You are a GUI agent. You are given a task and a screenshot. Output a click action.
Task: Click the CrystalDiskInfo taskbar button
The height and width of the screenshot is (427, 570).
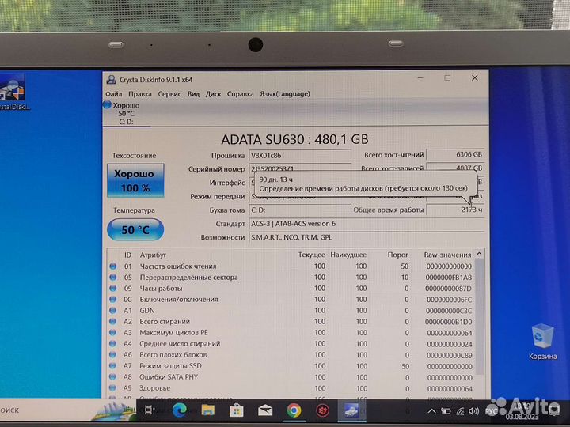351,410
